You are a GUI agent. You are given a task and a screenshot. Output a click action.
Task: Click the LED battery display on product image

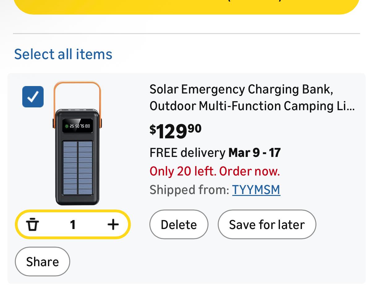click(77, 126)
